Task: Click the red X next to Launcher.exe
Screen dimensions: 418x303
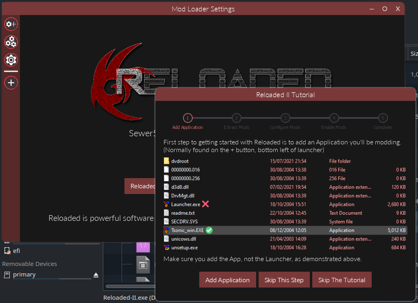Action: click(205, 204)
